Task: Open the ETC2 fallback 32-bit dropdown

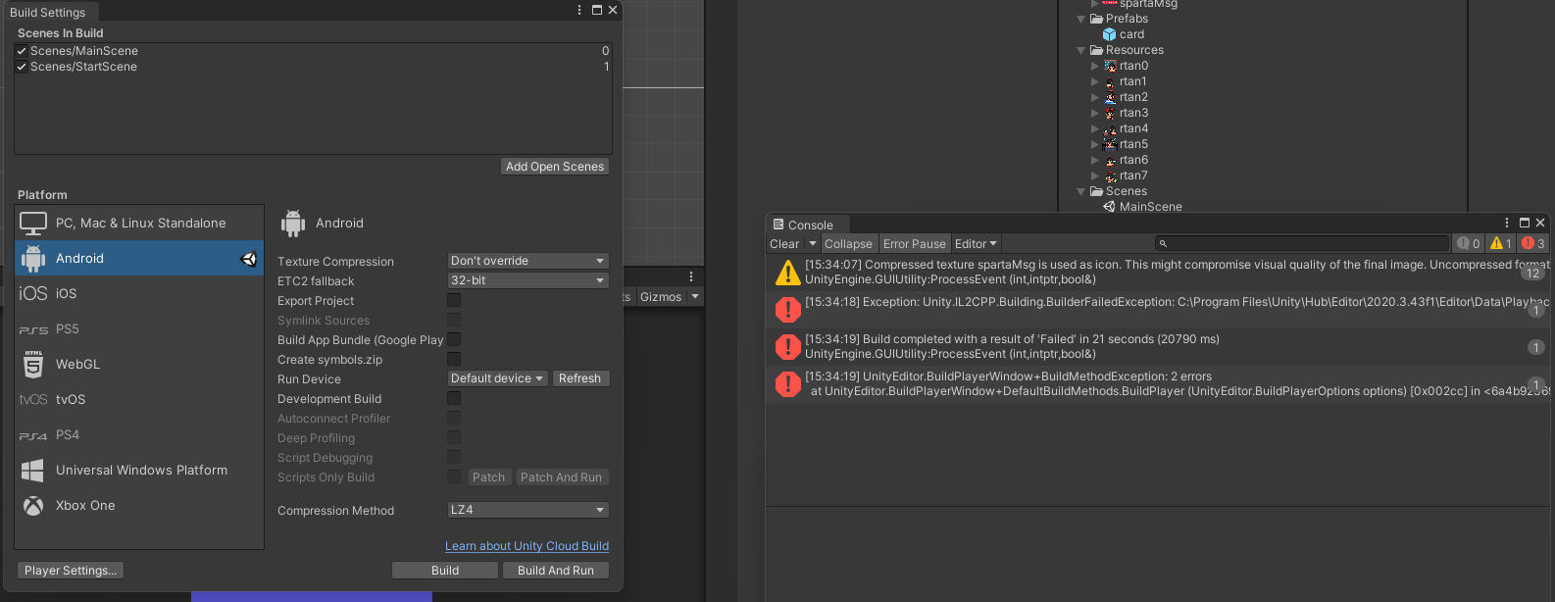Action: 528,280
